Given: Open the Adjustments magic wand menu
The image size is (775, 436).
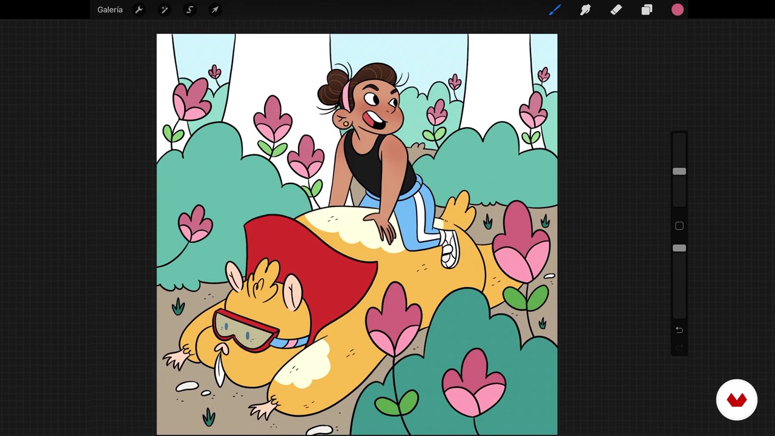Looking at the screenshot, I should [x=164, y=10].
